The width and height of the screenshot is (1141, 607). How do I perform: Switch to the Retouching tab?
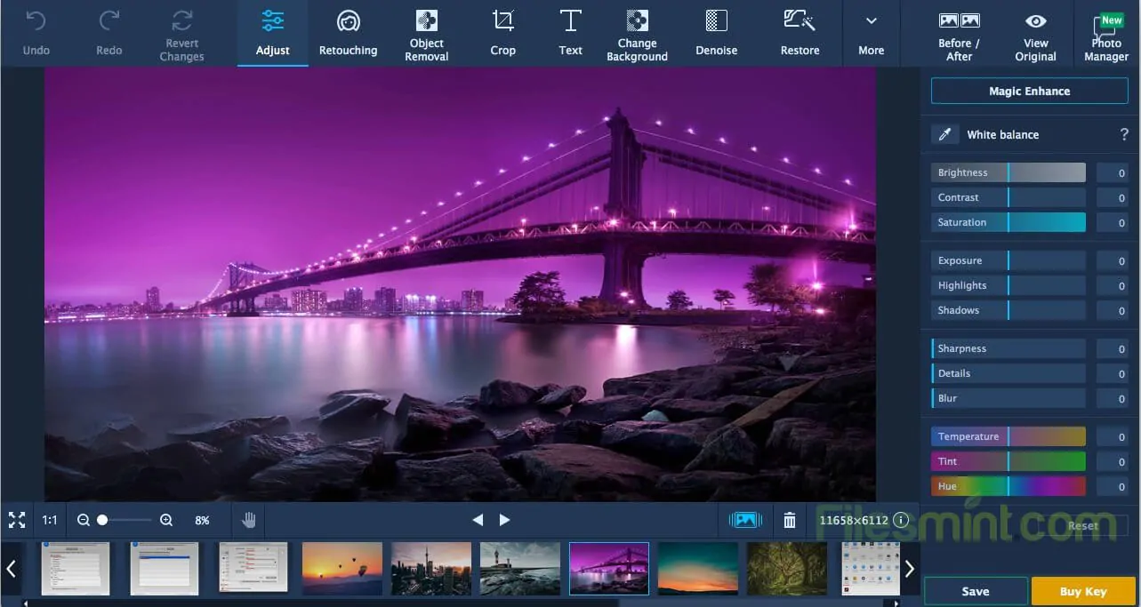[x=348, y=33]
